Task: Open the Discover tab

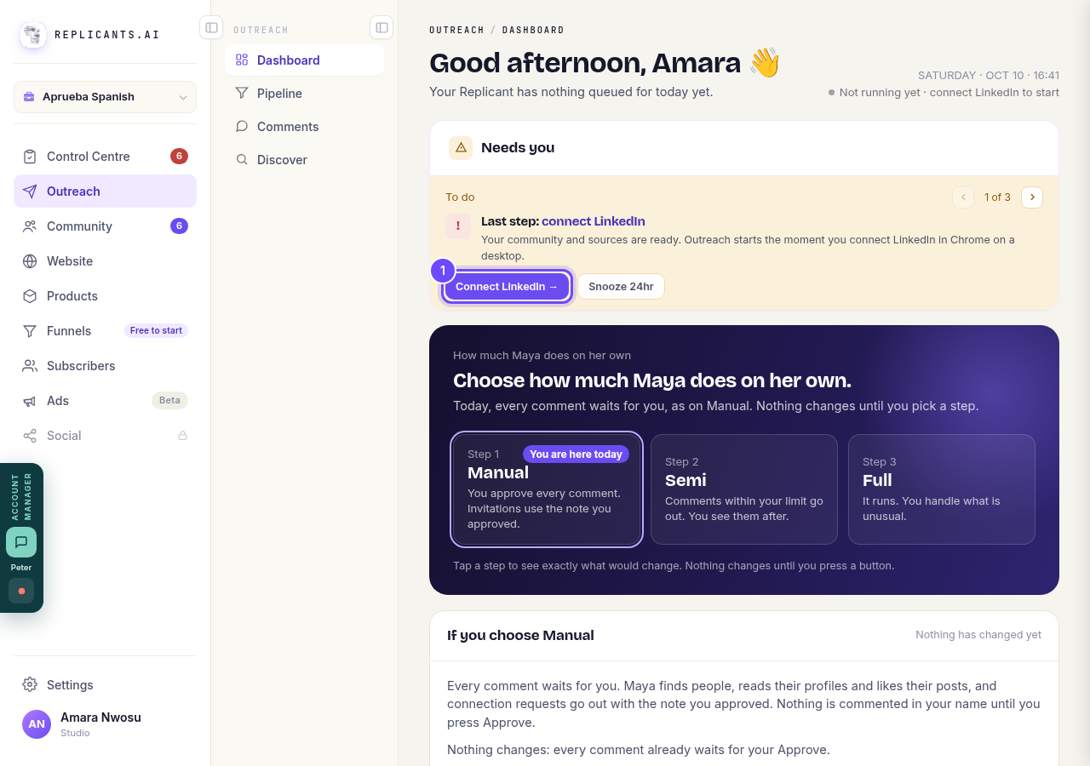Action: (304, 160)
